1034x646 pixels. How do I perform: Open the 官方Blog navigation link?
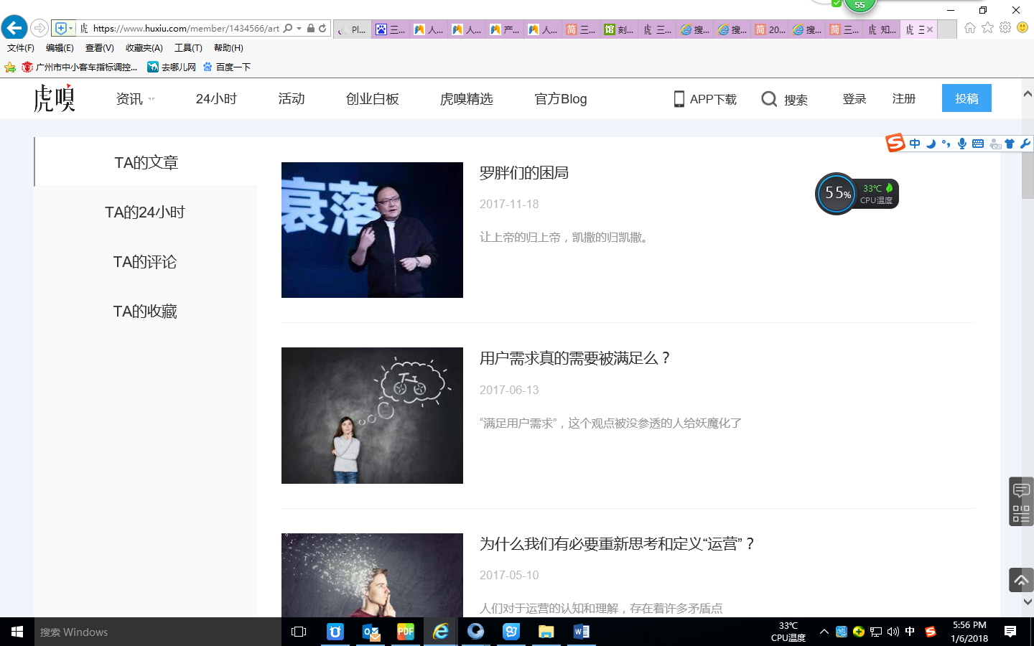[561, 99]
